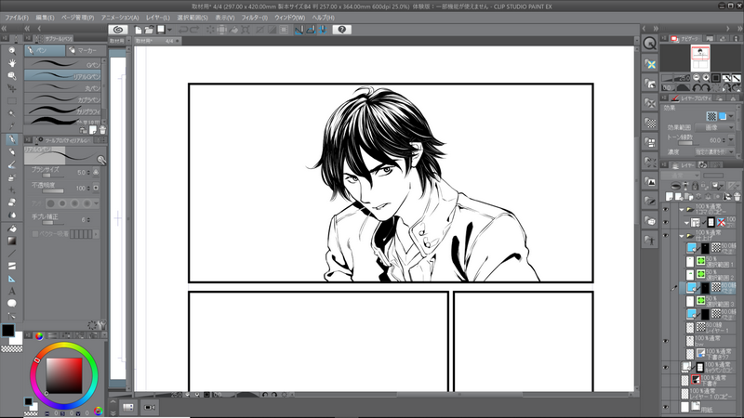Toggle brush size pressure dynamics button
This screenshot has height=418, width=744.
pyautogui.click(x=96, y=173)
